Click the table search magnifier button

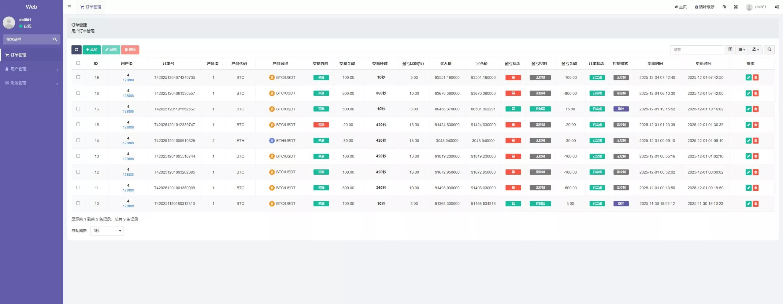(x=769, y=50)
